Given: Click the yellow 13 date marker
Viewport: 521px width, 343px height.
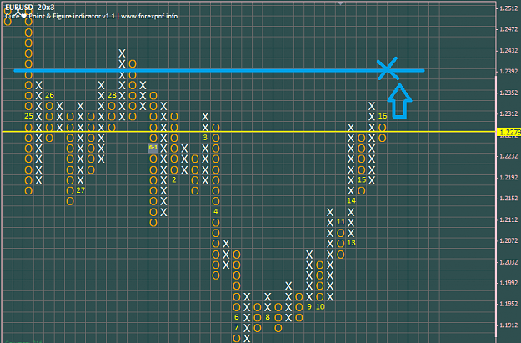Looking at the screenshot, I should coord(351,243).
